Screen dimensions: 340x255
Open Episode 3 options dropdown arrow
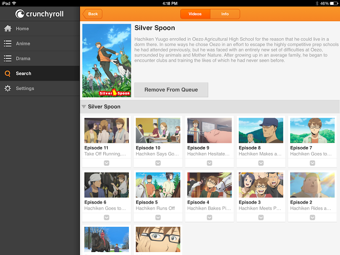pos(261,217)
